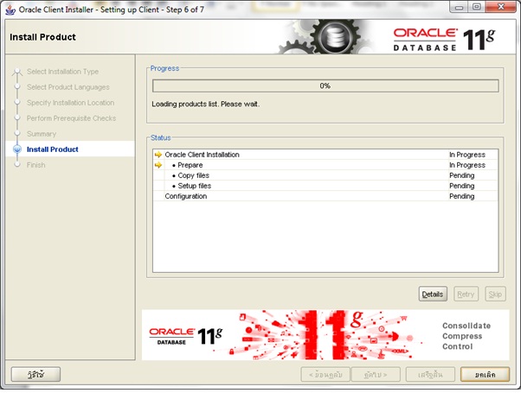Select the Configuration status row
The height and width of the screenshot is (393, 521).
pyautogui.click(x=325, y=196)
